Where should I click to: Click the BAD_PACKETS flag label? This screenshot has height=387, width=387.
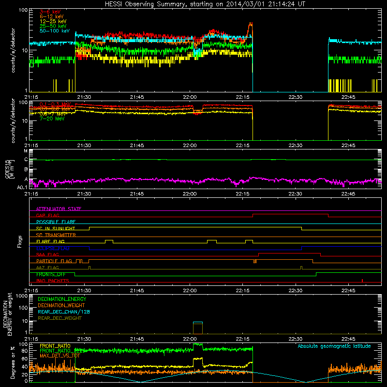53,281
